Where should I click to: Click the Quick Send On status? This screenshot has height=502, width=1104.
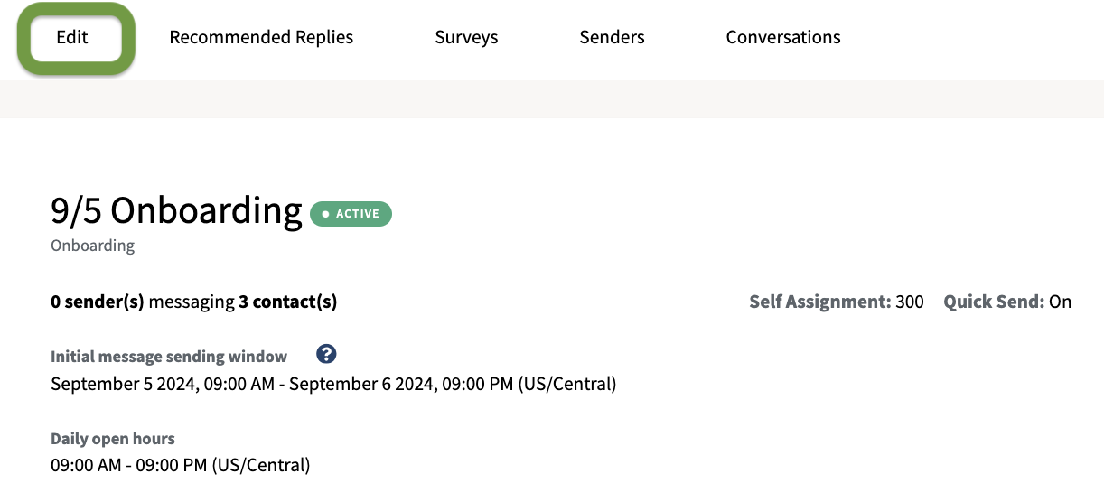[1060, 302]
